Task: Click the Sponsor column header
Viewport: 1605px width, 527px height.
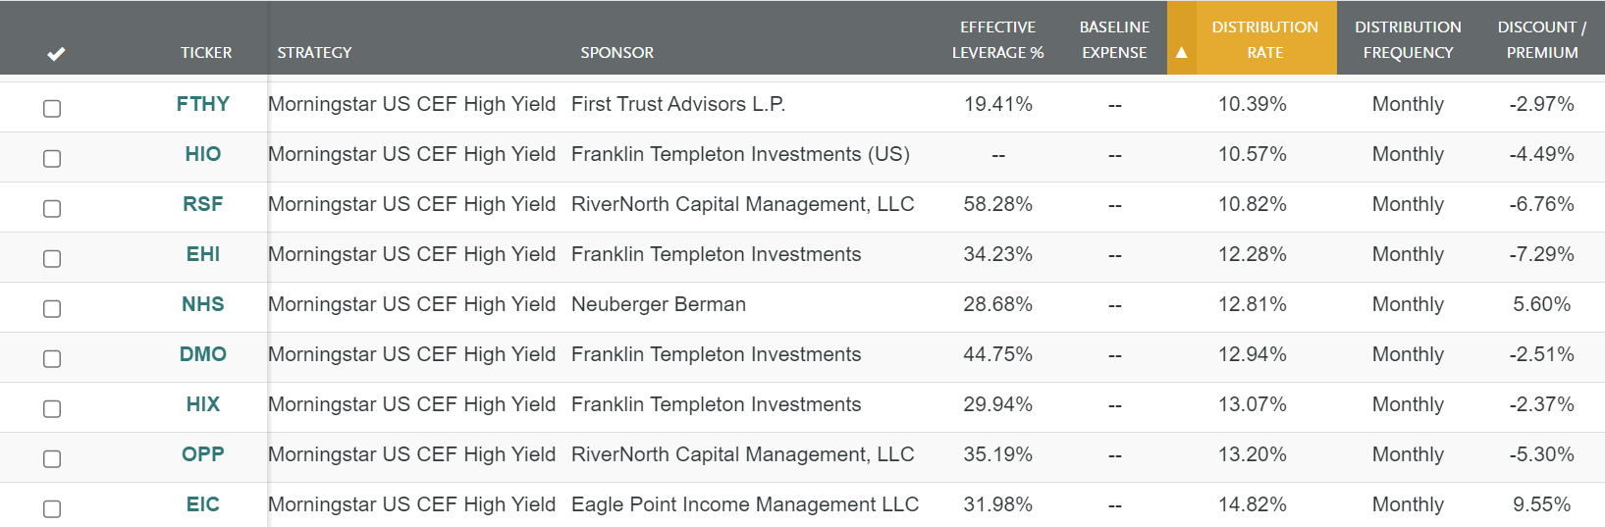Action: point(616,53)
